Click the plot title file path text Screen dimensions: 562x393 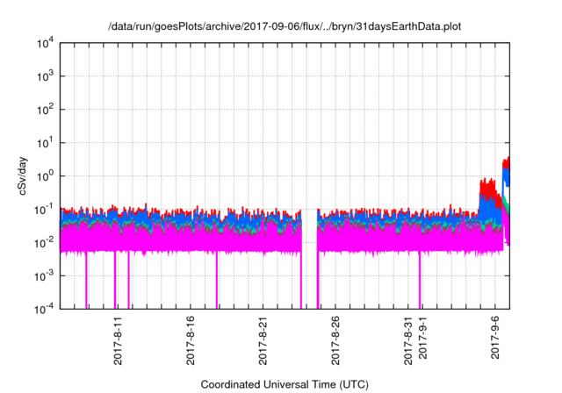(285, 26)
